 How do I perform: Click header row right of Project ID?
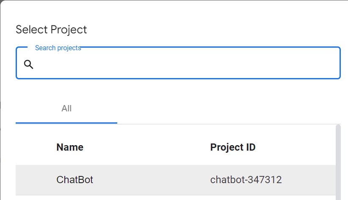(x=296, y=147)
